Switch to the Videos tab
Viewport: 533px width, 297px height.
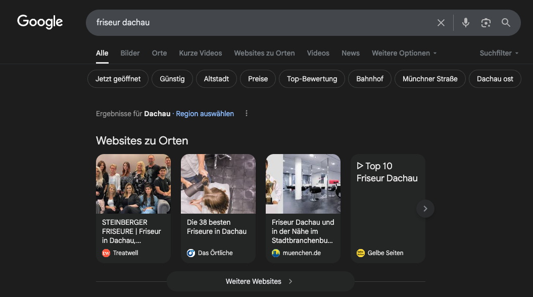coord(318,53)
